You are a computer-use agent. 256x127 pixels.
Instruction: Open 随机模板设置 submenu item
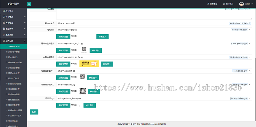13,100
